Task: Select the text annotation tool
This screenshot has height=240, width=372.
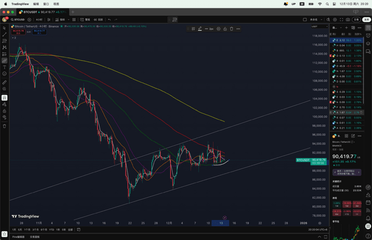Action: tap(4, 67)
